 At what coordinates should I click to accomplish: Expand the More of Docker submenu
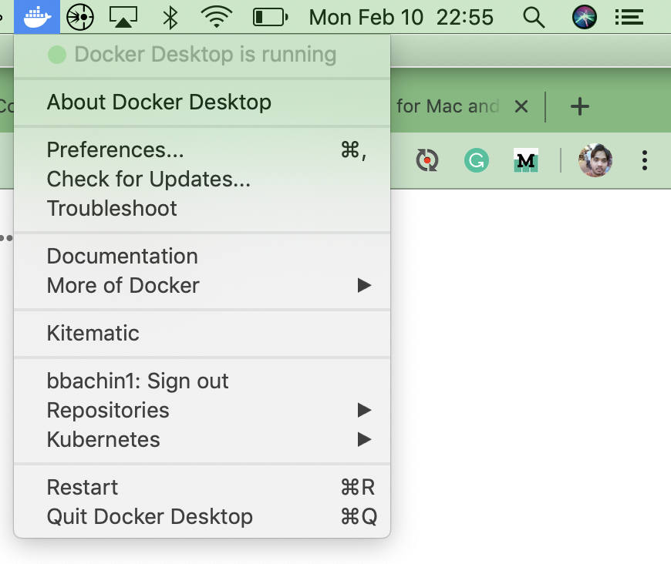point(202,286)
